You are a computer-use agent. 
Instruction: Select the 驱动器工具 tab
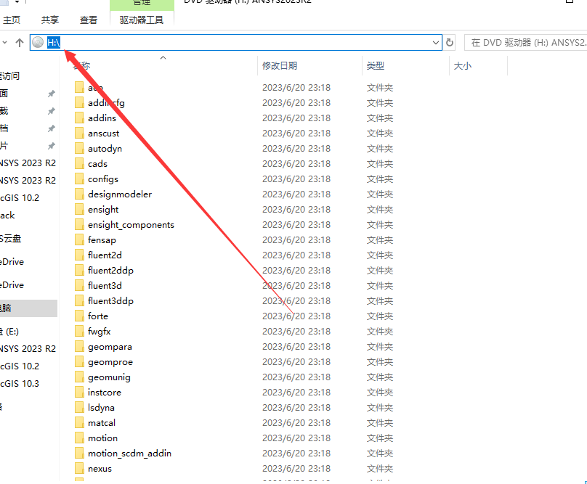pyautogui.click(x=142, y=20)
